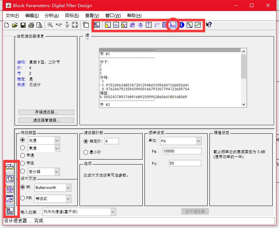Open the 文件(F) menu
This screenshot has width=279, height=228.
[12, 16]
